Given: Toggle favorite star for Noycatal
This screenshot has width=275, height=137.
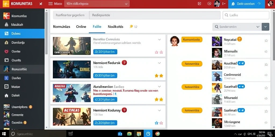Looking at the screenshot, I should click(x=266, y=41).
